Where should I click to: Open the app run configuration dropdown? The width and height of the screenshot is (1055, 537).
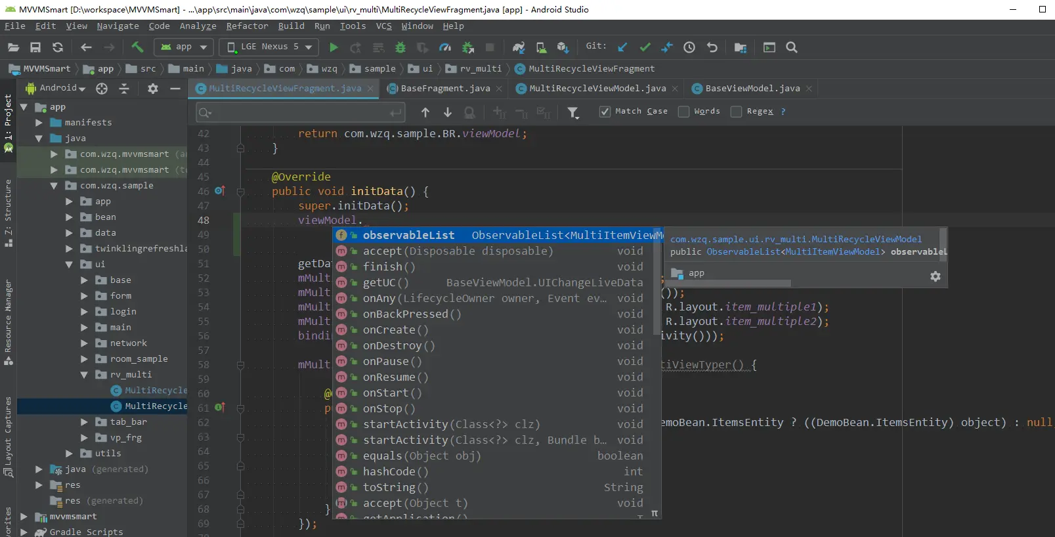click(184, 47)
